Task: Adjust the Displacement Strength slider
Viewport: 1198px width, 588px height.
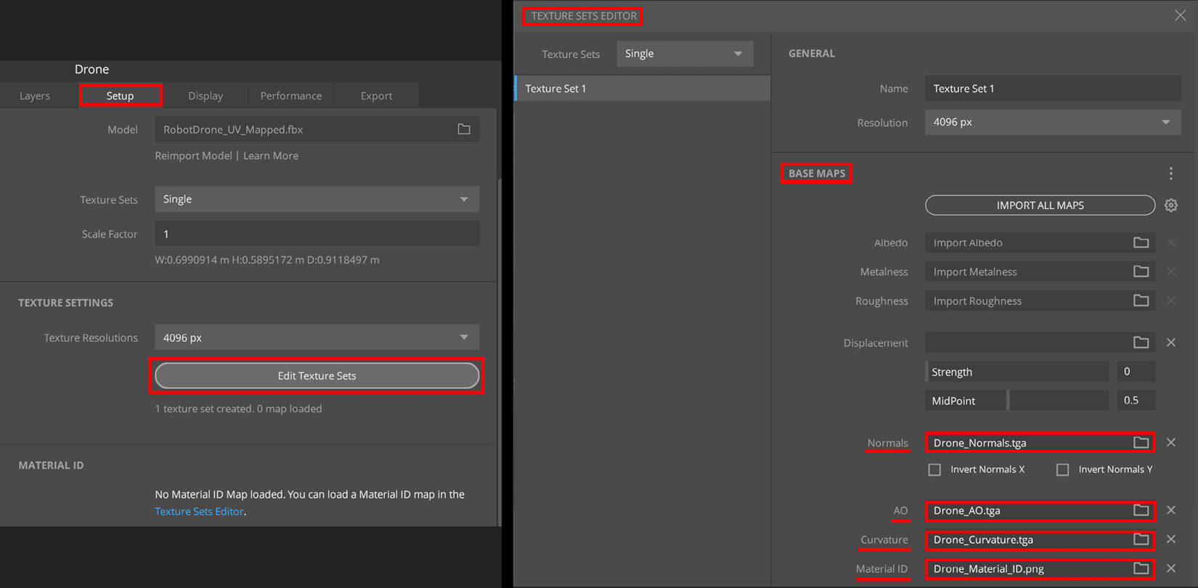Action: pos(1016,372)
